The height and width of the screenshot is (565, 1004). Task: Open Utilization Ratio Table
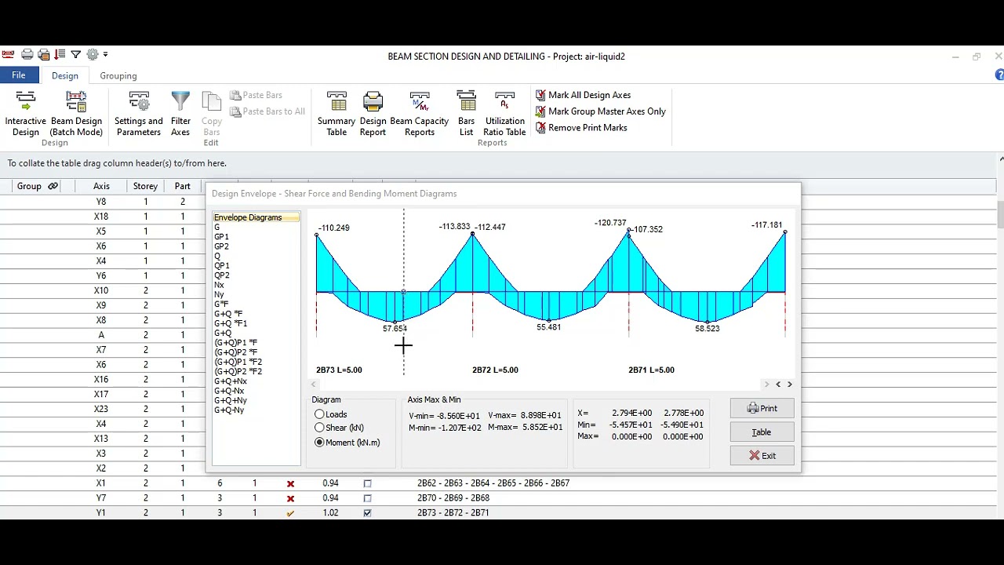pyautogui.click(x=504, y=114)
